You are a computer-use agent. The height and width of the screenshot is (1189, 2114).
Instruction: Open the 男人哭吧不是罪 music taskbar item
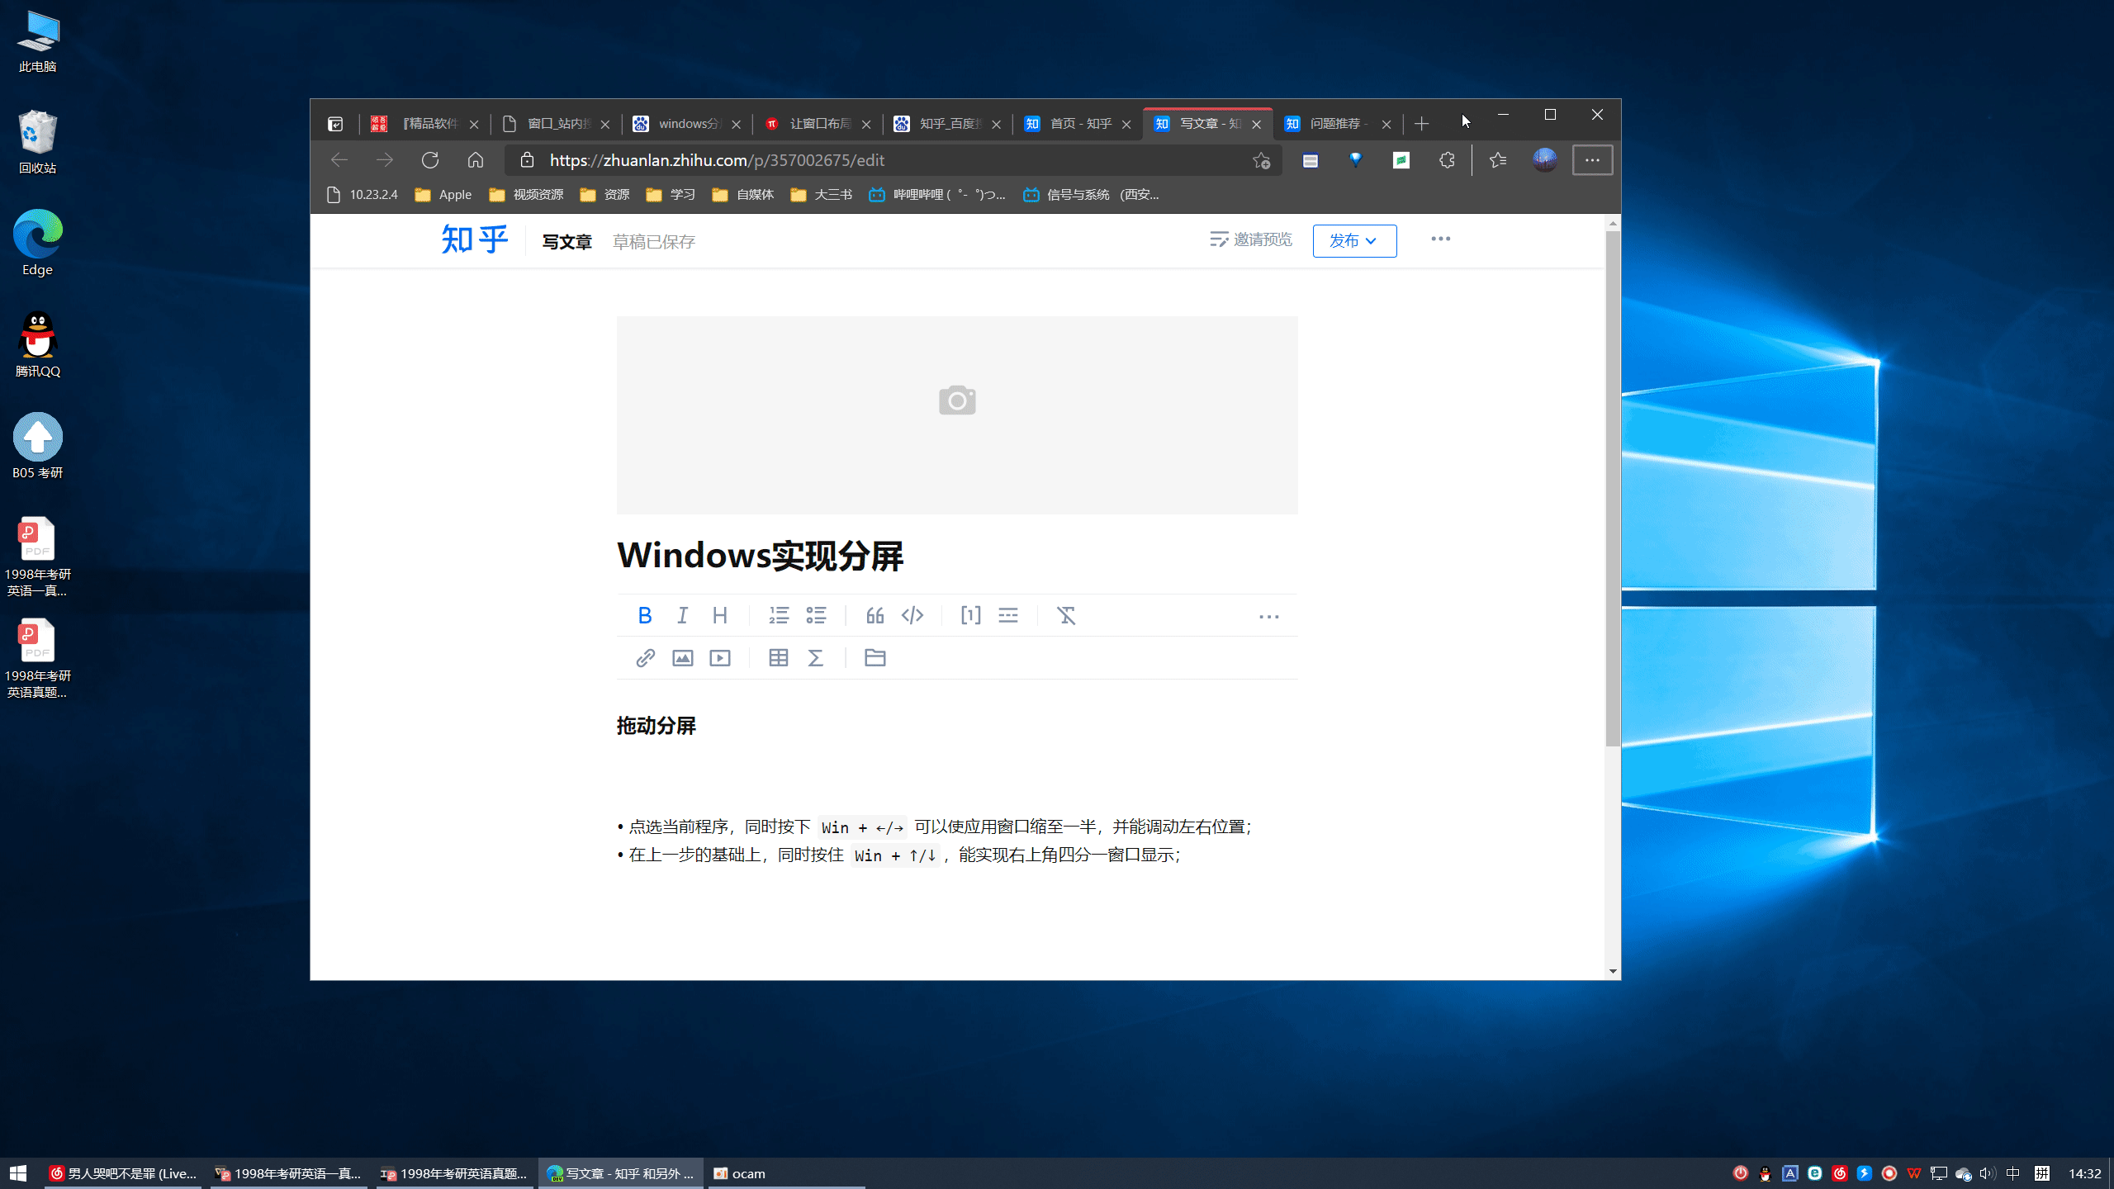tap(123, 1173)
